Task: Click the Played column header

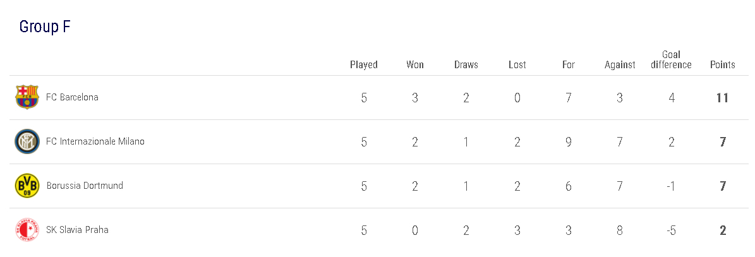Action: click(364, 64)
